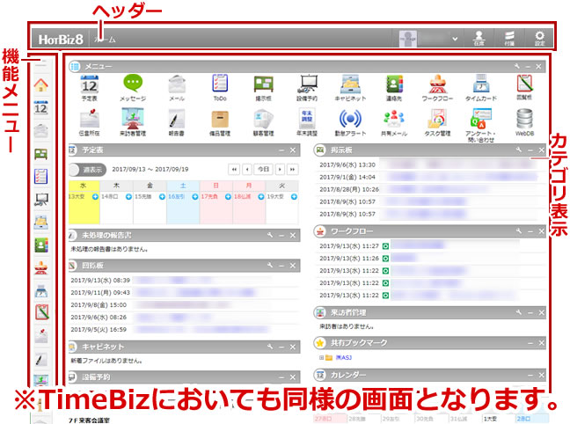Open the 備品管理 box icon
The image size is (570, 424).
point(220,119)
